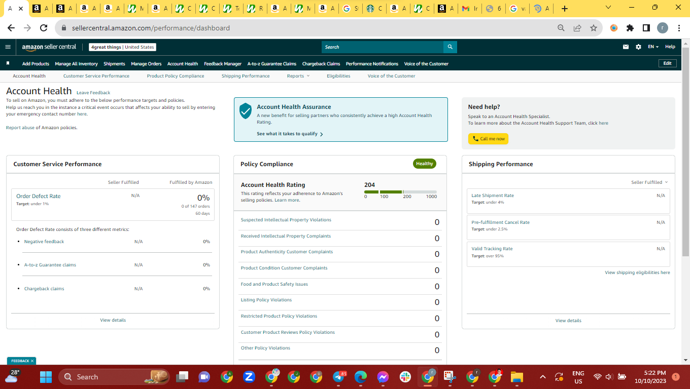Open File Explorer from the taskbar
Screen dimensions: 690x389
516,377
